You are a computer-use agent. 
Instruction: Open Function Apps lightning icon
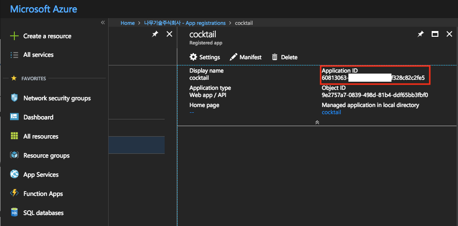pyautogui.click(x=14, y=194)
